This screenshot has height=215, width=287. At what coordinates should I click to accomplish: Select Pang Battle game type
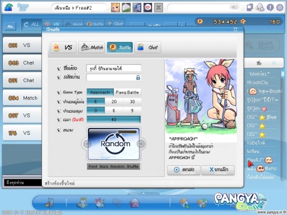pos(127,92)
